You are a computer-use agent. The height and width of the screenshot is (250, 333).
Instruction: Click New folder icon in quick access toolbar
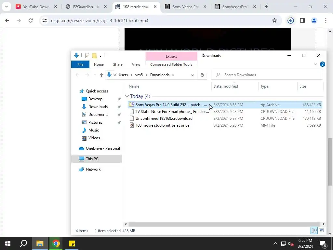click(x=94, y=56)
